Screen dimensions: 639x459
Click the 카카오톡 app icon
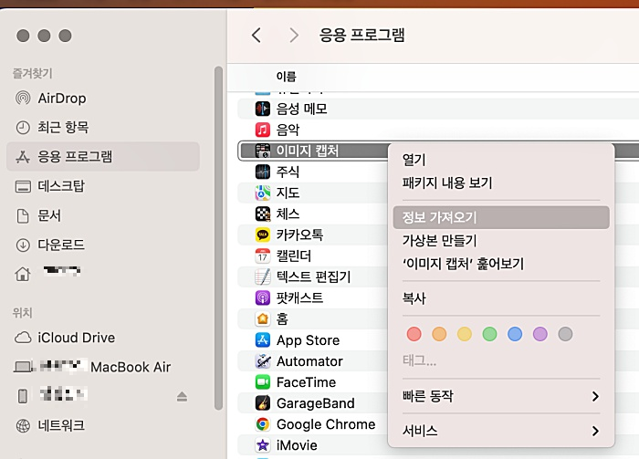click(263, 235)
